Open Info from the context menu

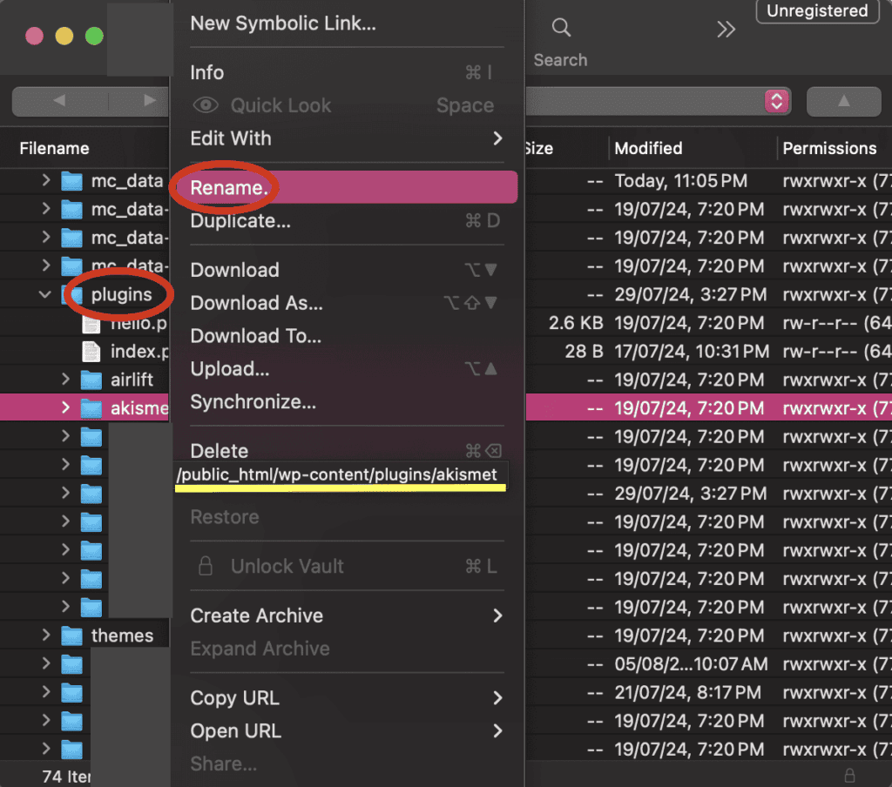coord(347,73)
